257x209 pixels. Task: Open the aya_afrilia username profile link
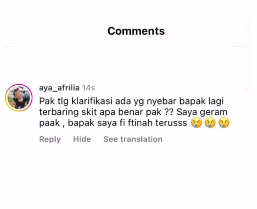coord(59,88)
